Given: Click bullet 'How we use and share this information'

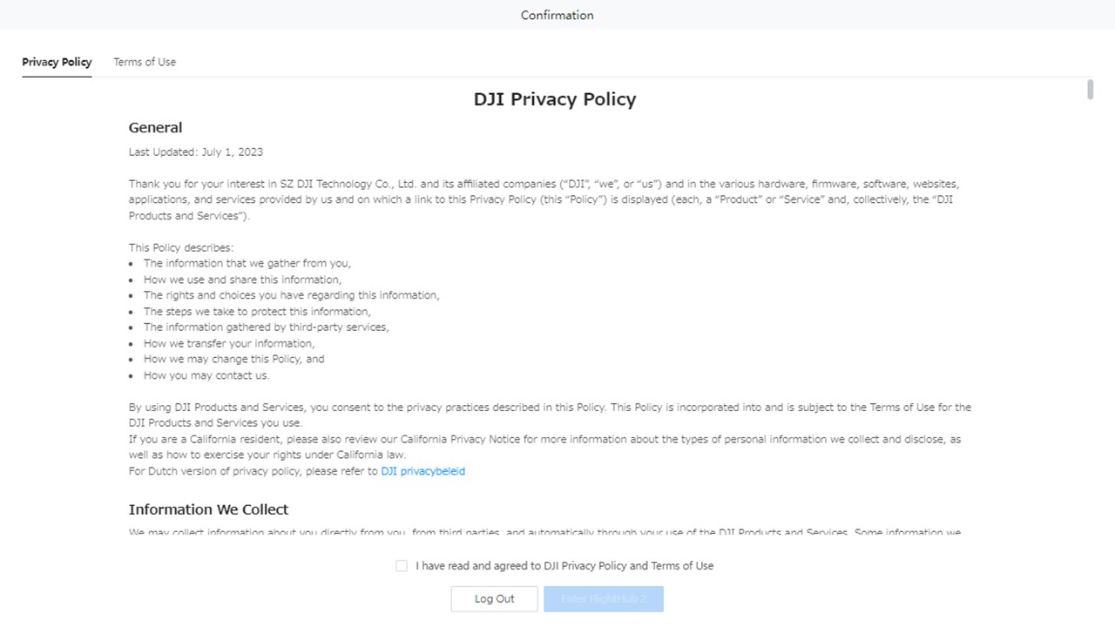Looking at the screenshot, I should click(x=242, y=280).
